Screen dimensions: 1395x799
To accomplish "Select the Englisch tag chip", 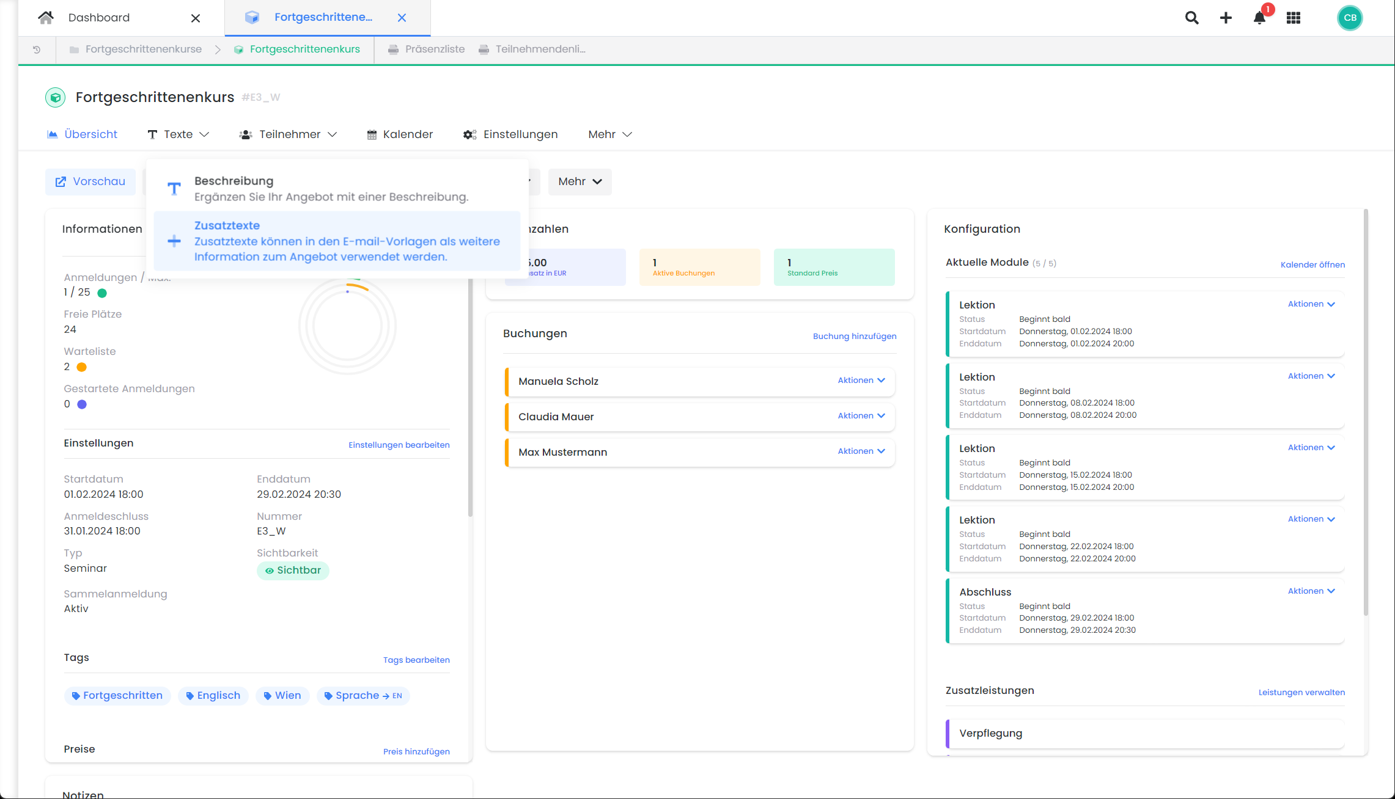I will [x=213, y=695].
